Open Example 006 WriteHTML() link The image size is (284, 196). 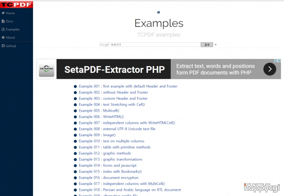click(101, 117)
